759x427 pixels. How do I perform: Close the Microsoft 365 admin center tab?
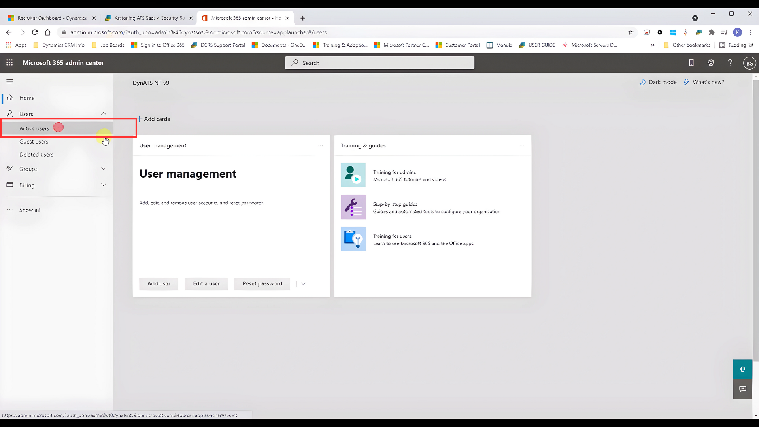(x=287, y=18)
